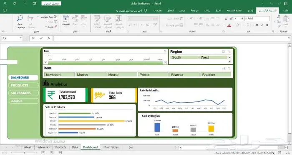Click the formula bar input field
Screen dimensions: 292x155
[170, 38]
